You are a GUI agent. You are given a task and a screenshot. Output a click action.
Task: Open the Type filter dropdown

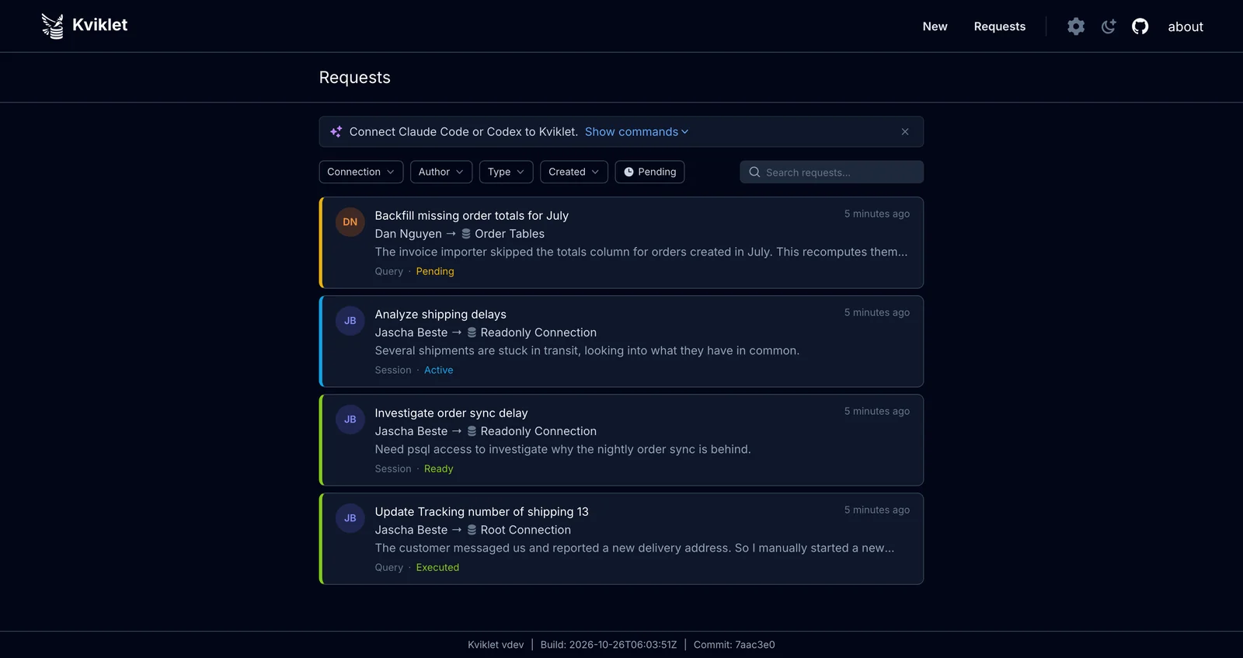pyautogui.click(x=507, y=172)
